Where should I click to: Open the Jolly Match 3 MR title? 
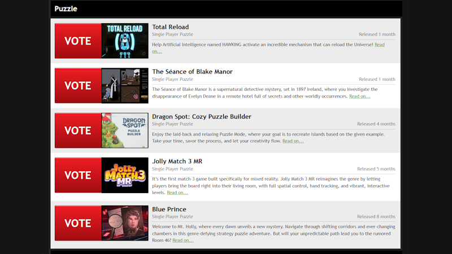click(x=177, y=161)
